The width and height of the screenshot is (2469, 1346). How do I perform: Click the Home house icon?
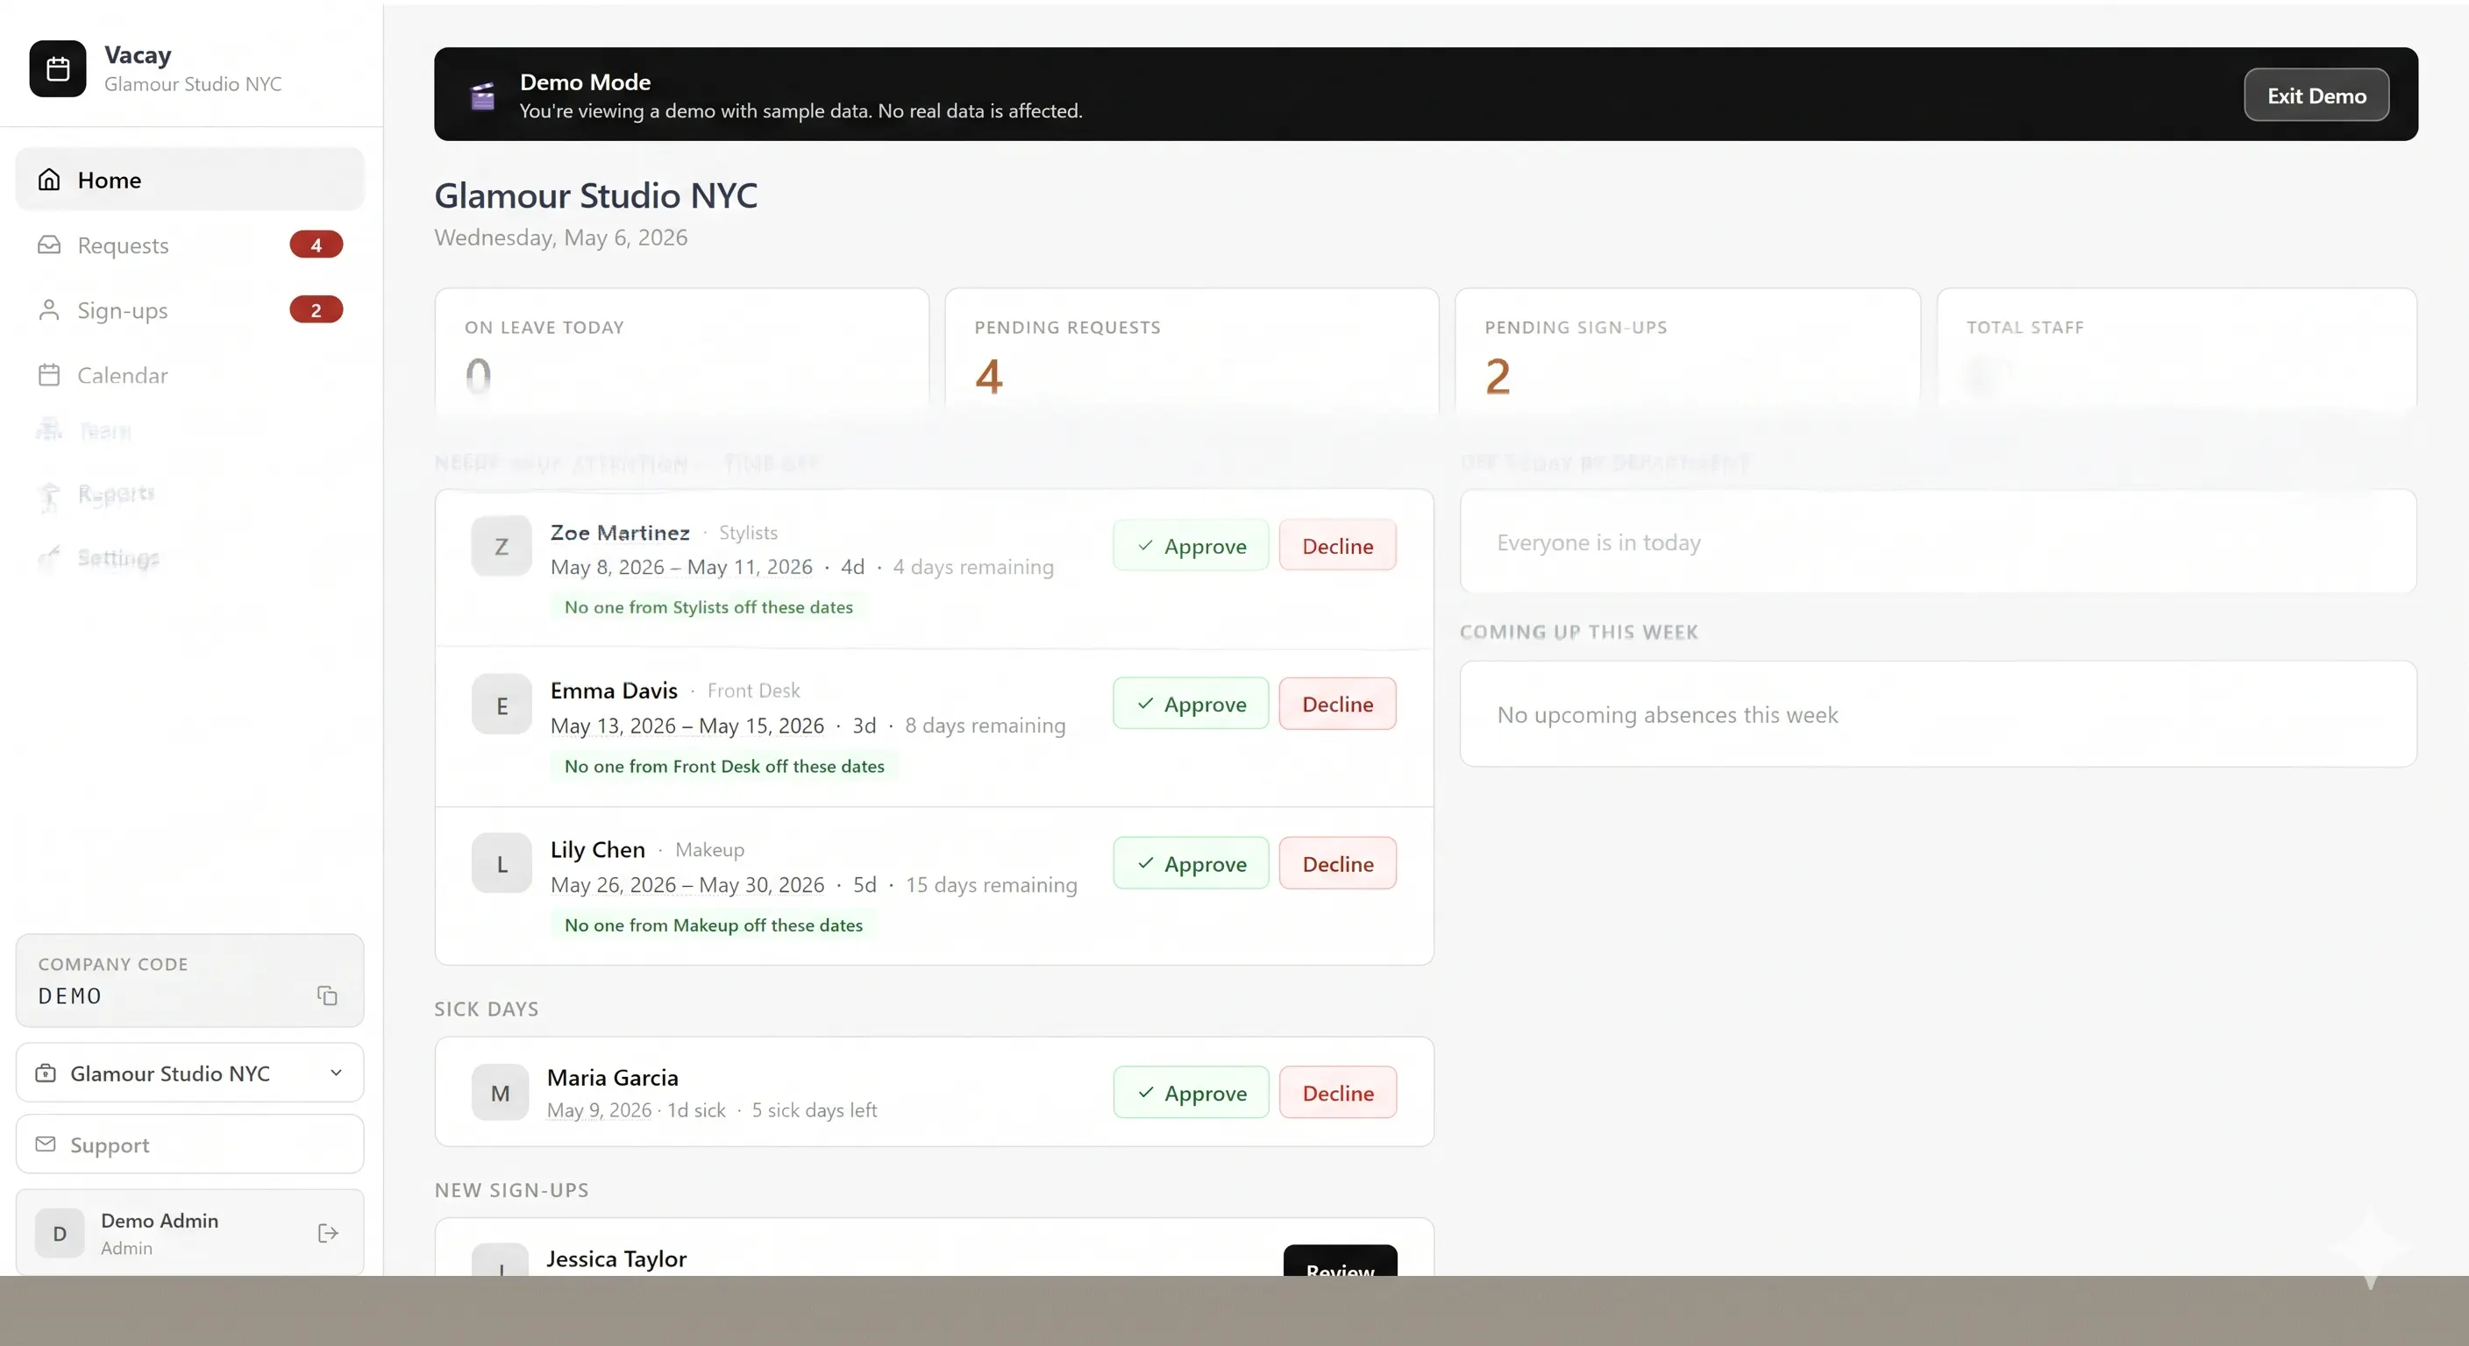click(x=49, y=179)
